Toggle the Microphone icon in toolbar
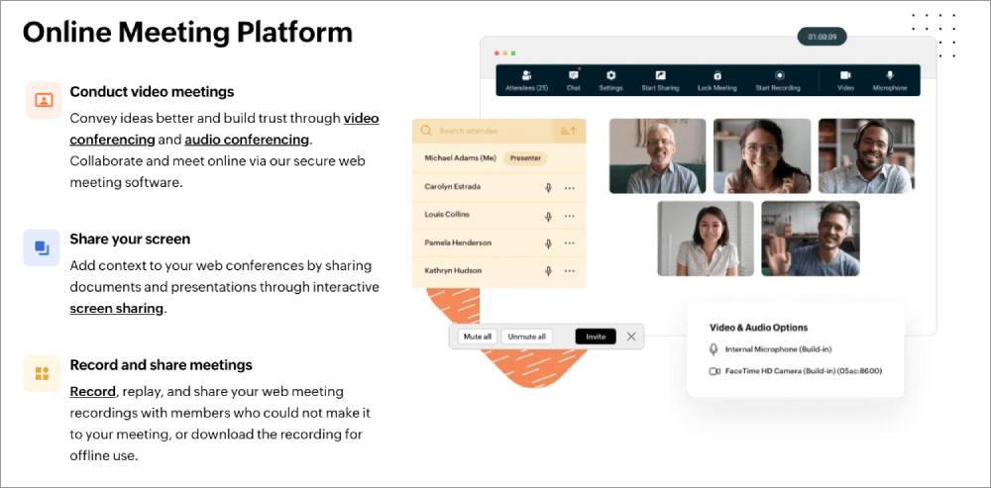Viewport: 991px width, 488px height. (x=890, y=75)
